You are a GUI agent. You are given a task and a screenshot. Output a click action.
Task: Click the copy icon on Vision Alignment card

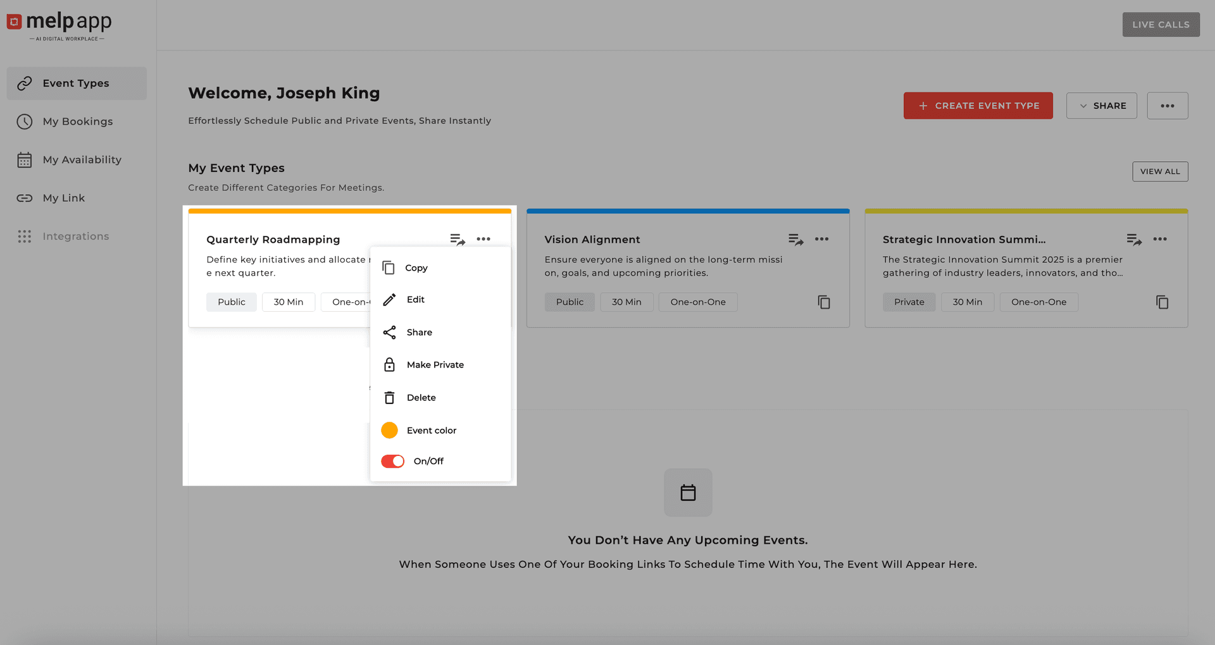[823, 302]
